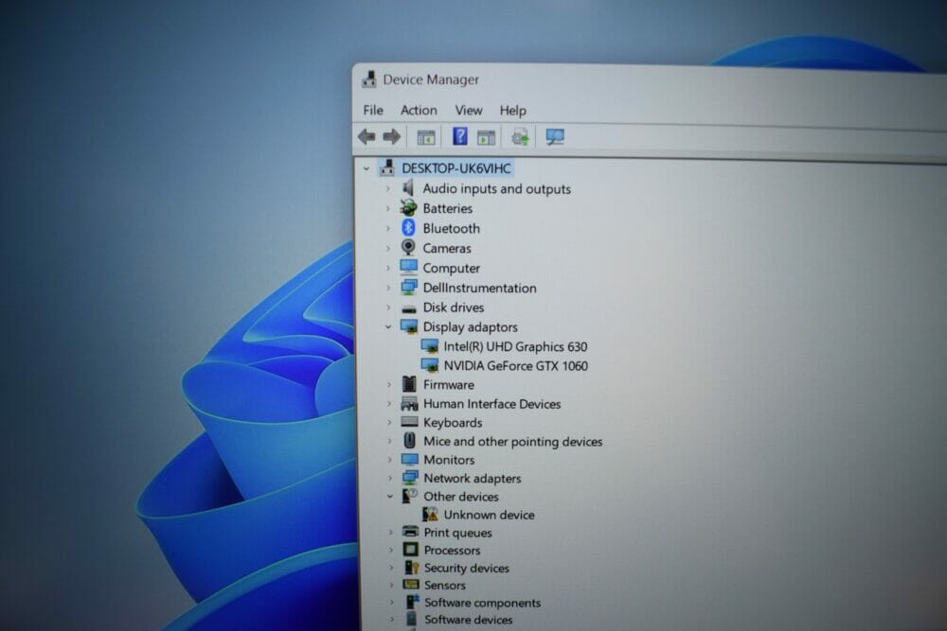Collapse the DESKTOP-UK6VIHC root node

[x=366, y=169]
